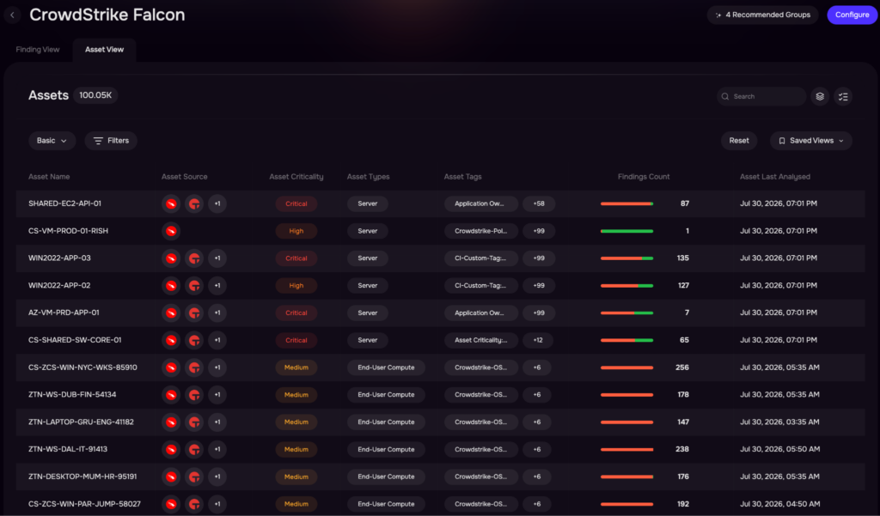Click the first red source icon for SHARED-EC2-API-01
The image size is (880, 516).
tap(171, 203)
